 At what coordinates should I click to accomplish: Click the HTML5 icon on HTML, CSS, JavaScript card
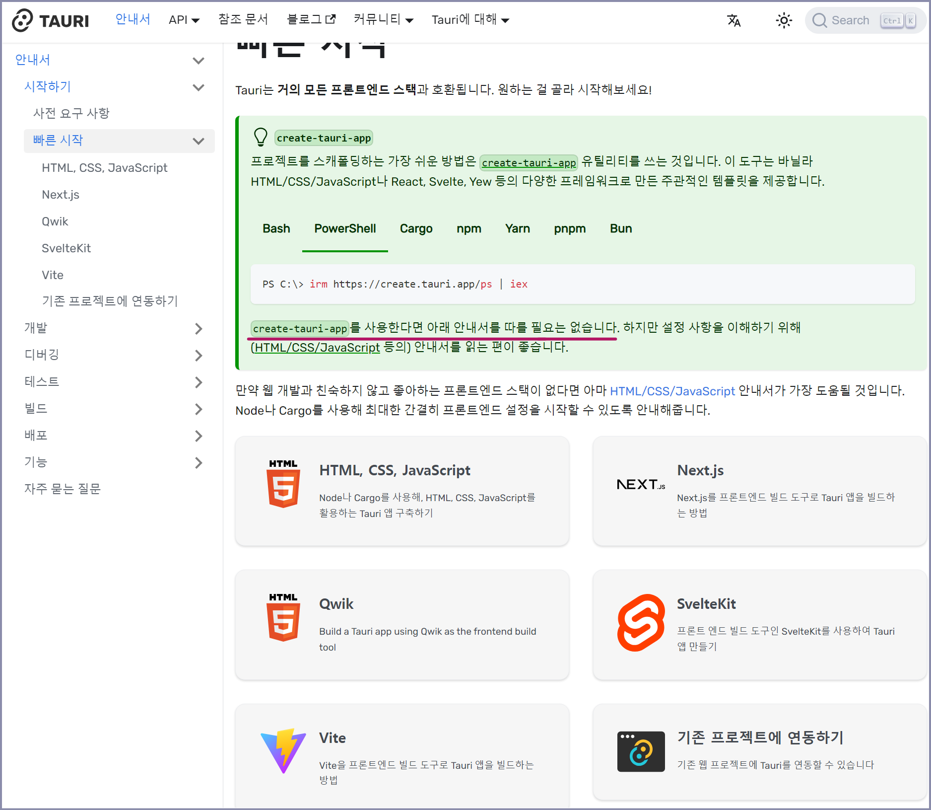click(x=283, y=484)
